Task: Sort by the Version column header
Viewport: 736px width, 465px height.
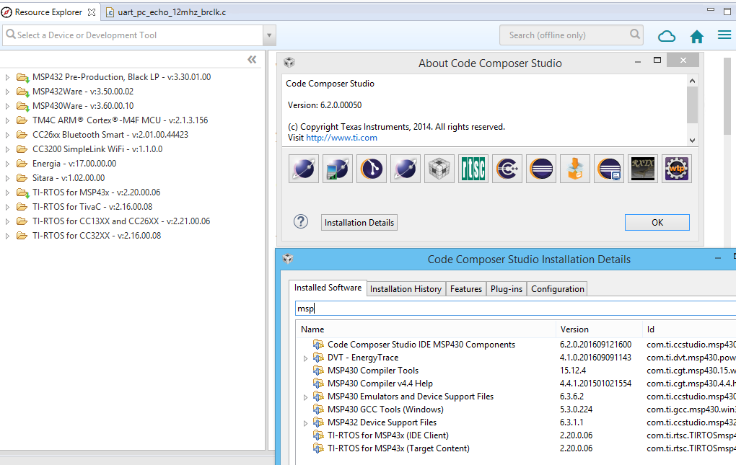Action: coord(599,329)
